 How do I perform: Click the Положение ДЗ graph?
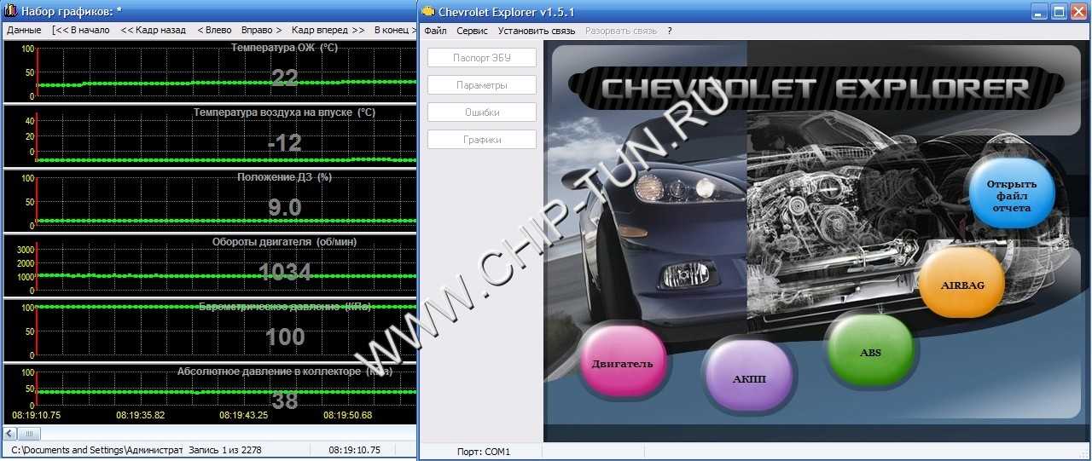211,201
